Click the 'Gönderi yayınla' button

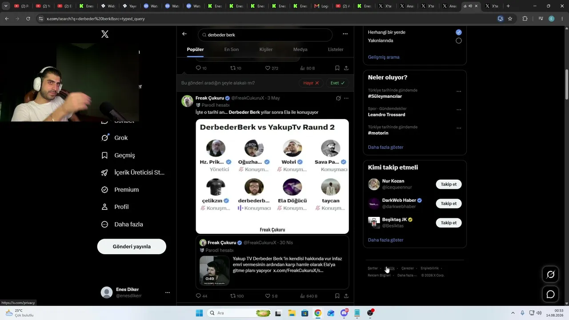132,247
